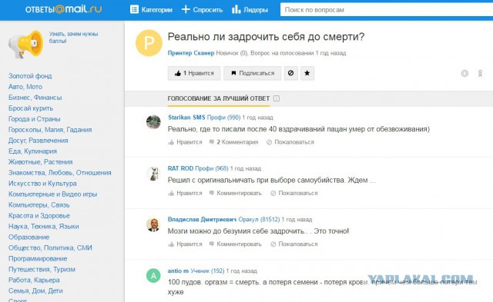Open RAT ROD profile link
Viewport: 493px width, 302px height.
point(180,168)
